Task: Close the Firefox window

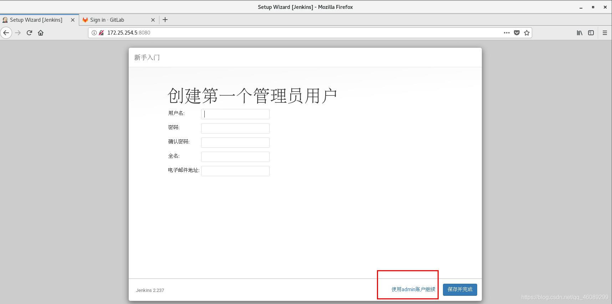Action: click(x=605, y=7)
